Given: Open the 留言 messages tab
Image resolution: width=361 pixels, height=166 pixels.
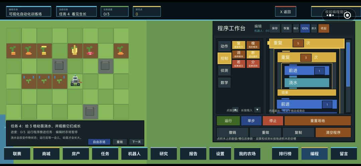Looking at the screenshot, I should tap(344, 154).
